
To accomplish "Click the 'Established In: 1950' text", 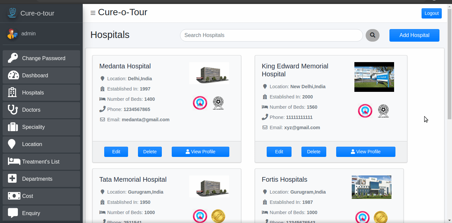I will (x=129, y=202).
